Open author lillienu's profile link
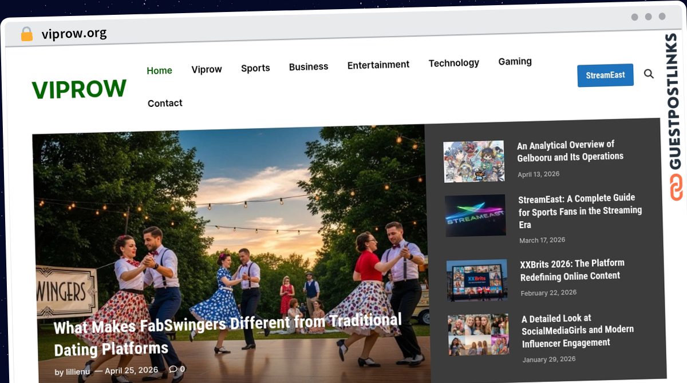 (77, 372)
